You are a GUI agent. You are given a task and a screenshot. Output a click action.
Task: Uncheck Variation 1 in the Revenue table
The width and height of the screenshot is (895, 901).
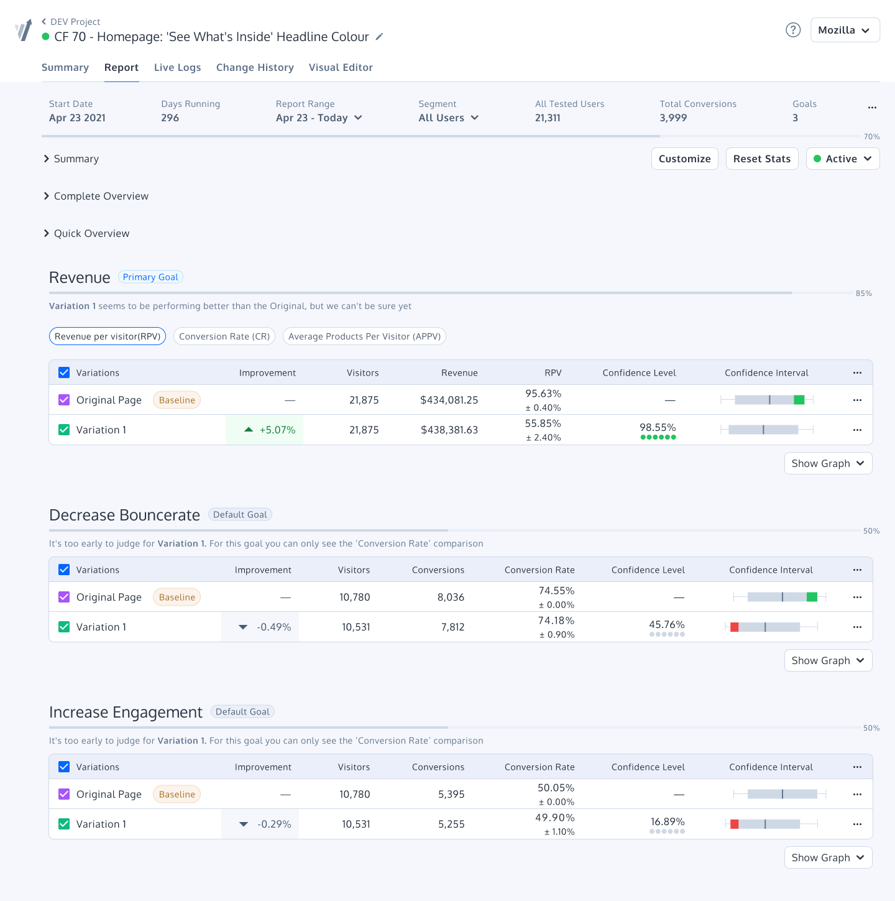pyautogui.click(x=64, y=430)
